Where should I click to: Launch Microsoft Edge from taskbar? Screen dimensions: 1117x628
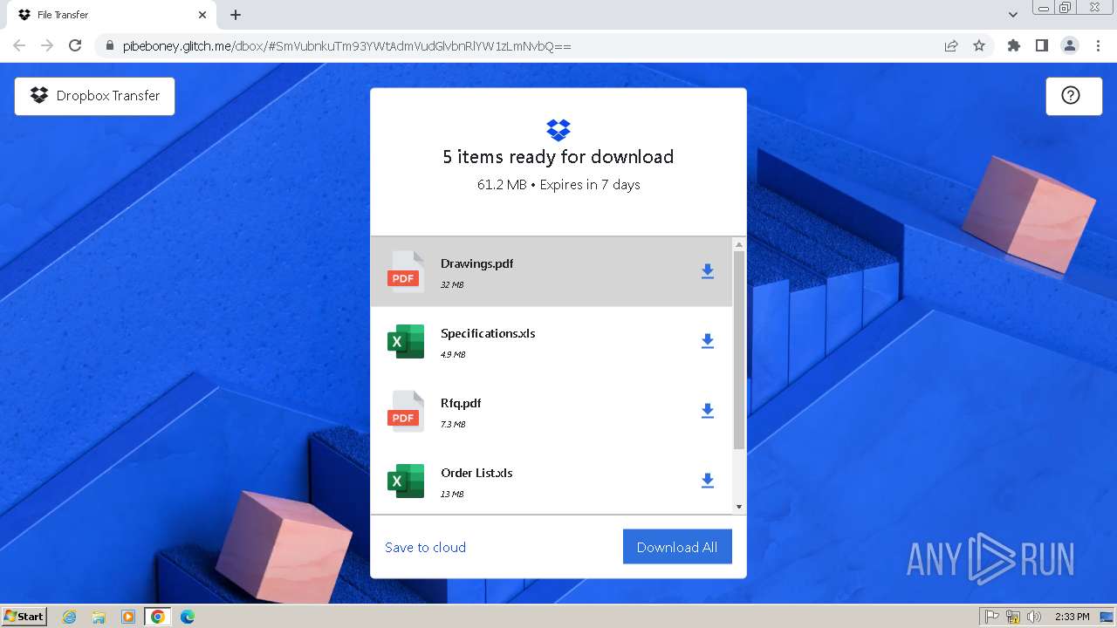[x=188, y=617]
